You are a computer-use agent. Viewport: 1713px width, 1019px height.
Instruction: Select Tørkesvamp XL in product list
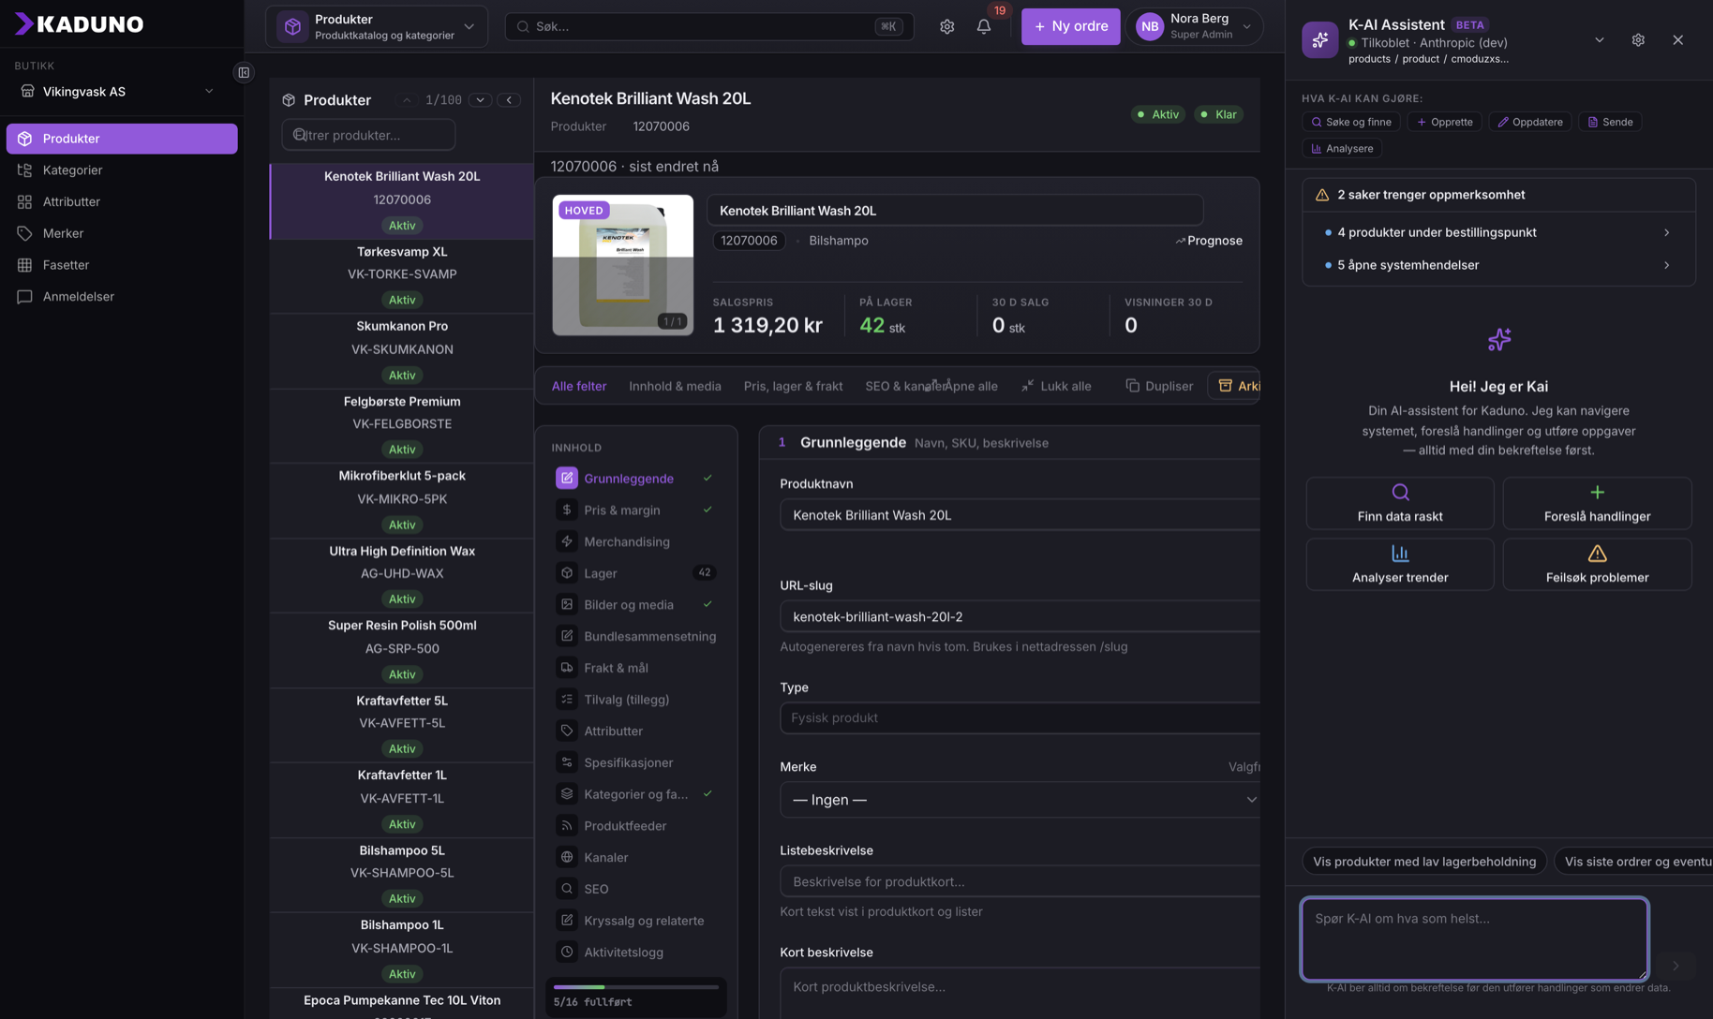[402, 276]
